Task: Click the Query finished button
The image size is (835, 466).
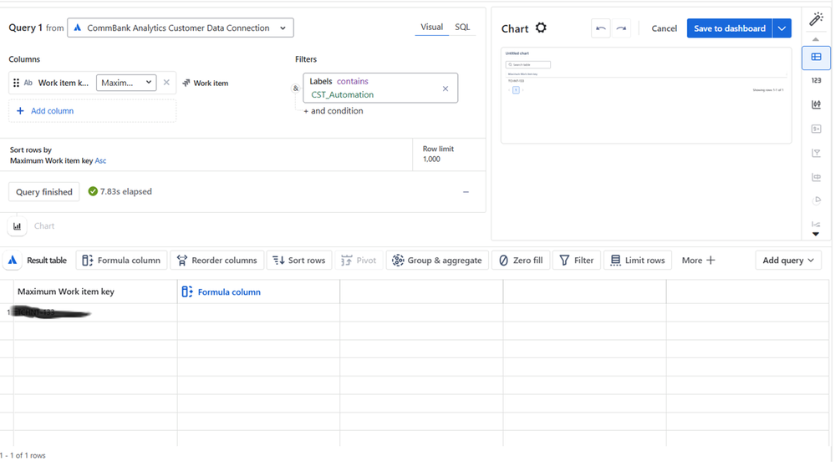Action: pyautogui.click(x=43, y=191)
